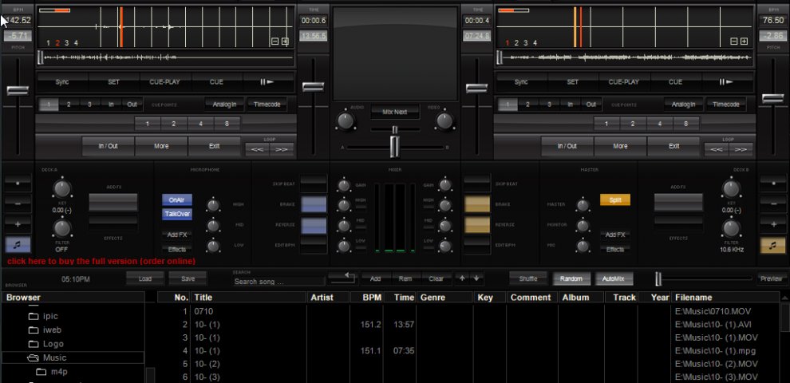Click deck B CUE-PLAY button
This screenshot has height=383, width=790.
[x=624, y=81]
